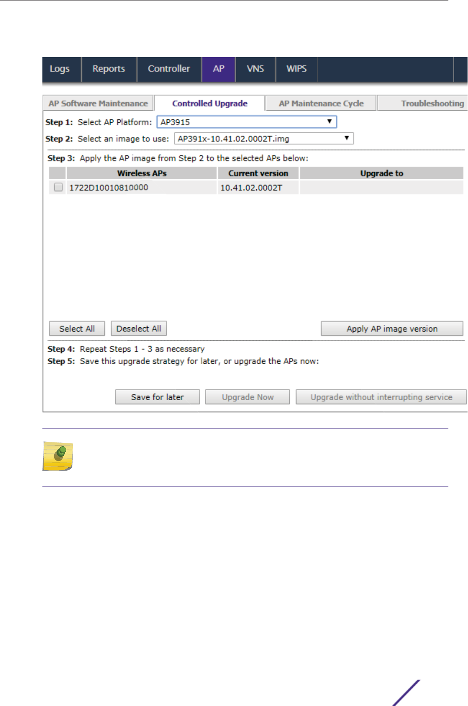Click the current version value 10.41.02.0002T

tap(251, 187)
